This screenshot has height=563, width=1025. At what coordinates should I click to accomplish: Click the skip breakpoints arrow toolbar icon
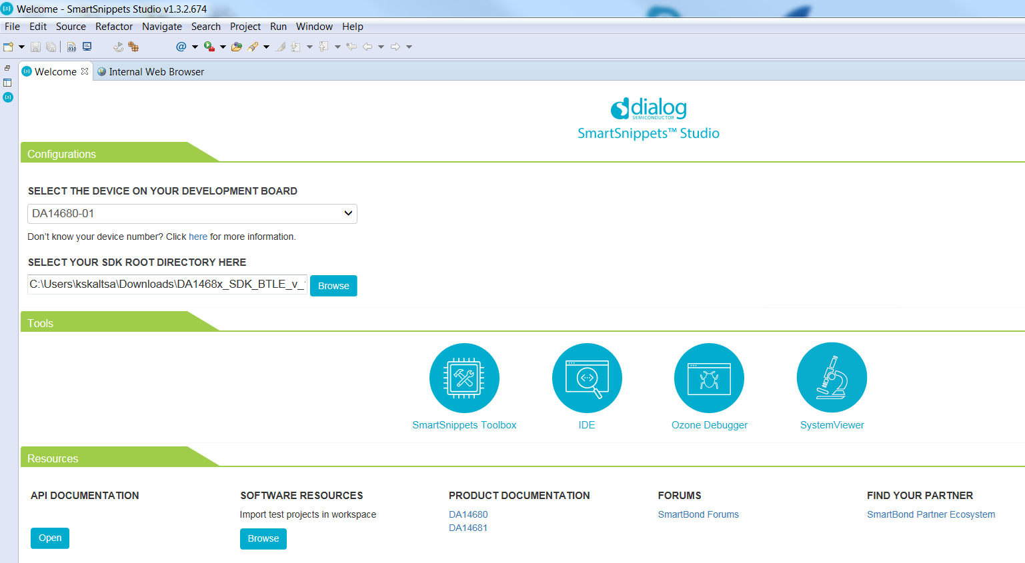point(118,47)
